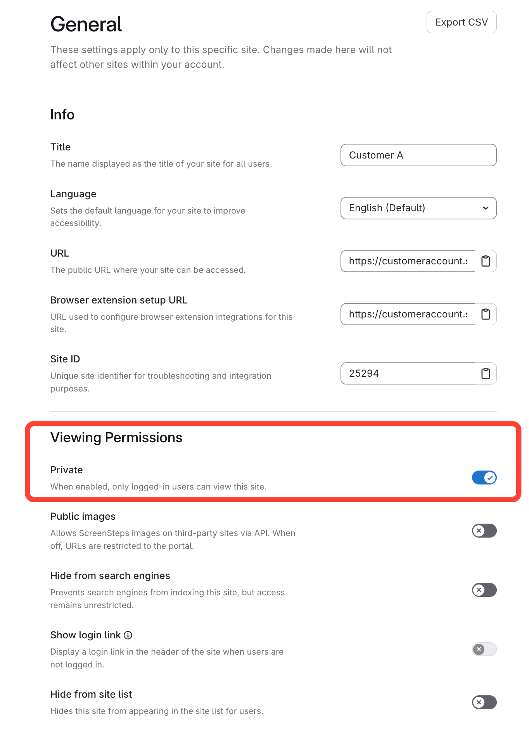The height and width of the screenshot is (731, 529).
Task: Disable the Private viewing toggle
Action: coord(484,478)
